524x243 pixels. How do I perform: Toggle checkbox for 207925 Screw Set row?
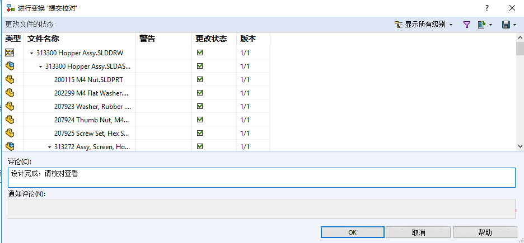pos(200,133)
